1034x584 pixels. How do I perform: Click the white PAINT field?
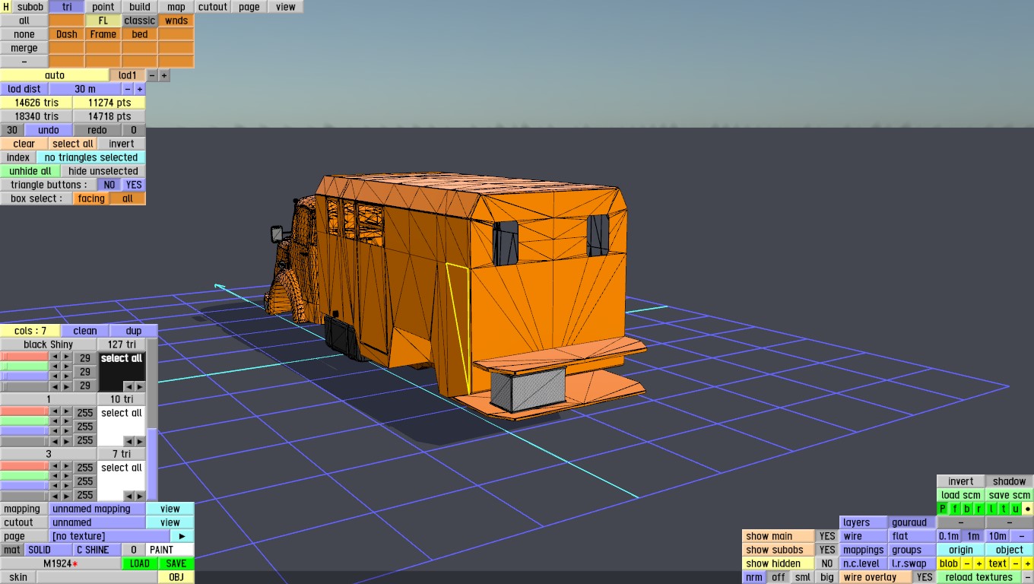click(x=170, y=550)
